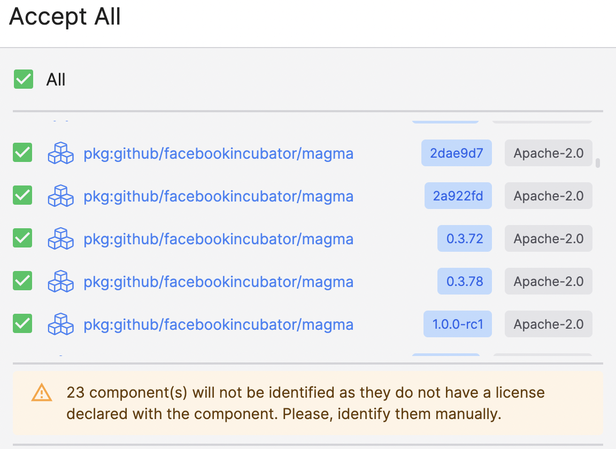Click the component cubes icon for version 2a922fd

[x=60, y=196]
